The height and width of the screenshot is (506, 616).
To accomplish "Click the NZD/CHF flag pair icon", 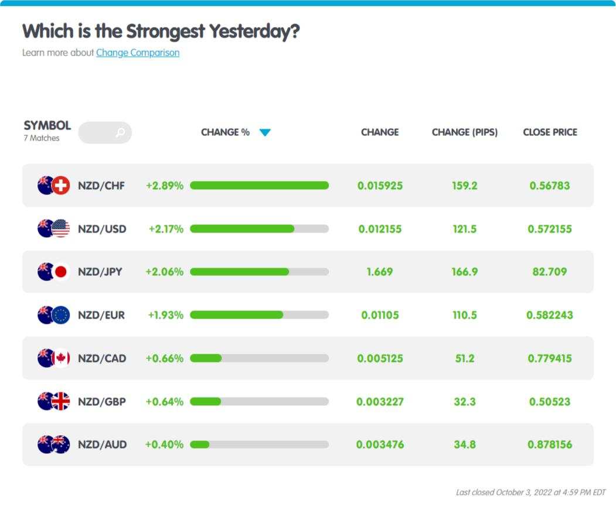I will (x=54, y=185).
